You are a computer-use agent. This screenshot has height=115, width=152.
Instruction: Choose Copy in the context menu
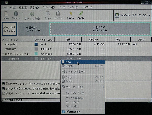click(83, 77)
